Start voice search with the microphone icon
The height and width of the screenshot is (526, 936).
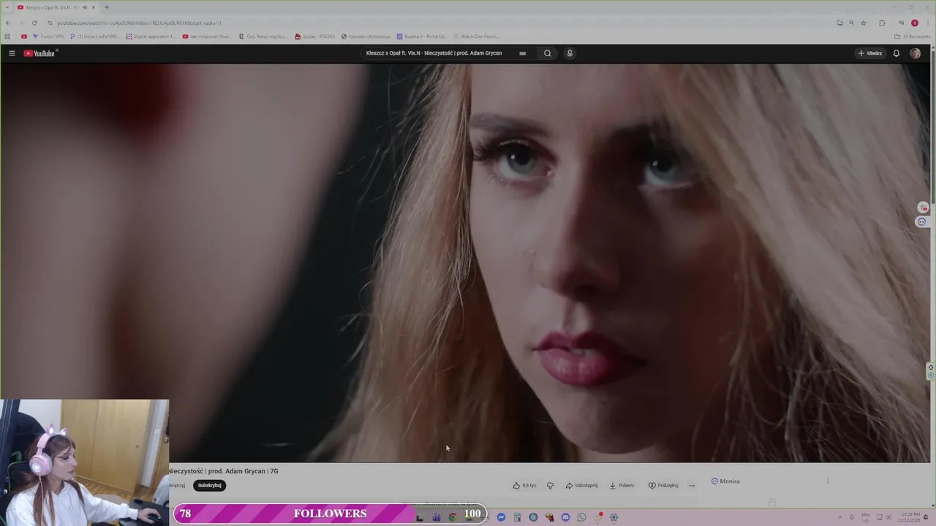coord(570,53)
